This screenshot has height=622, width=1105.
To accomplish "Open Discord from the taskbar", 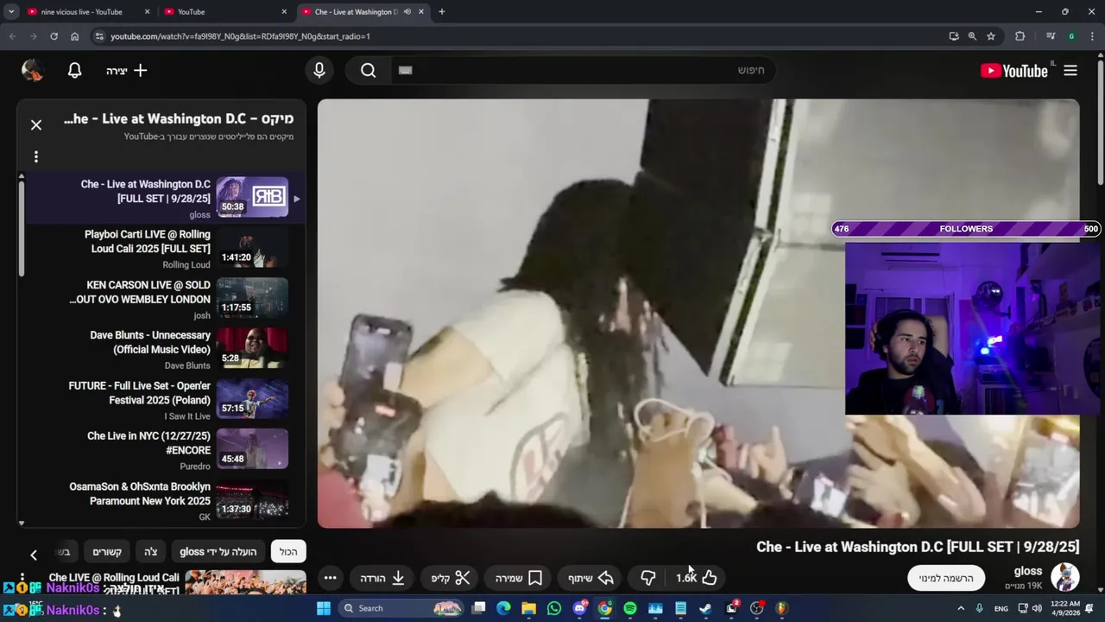I will (x=580, y=608).
